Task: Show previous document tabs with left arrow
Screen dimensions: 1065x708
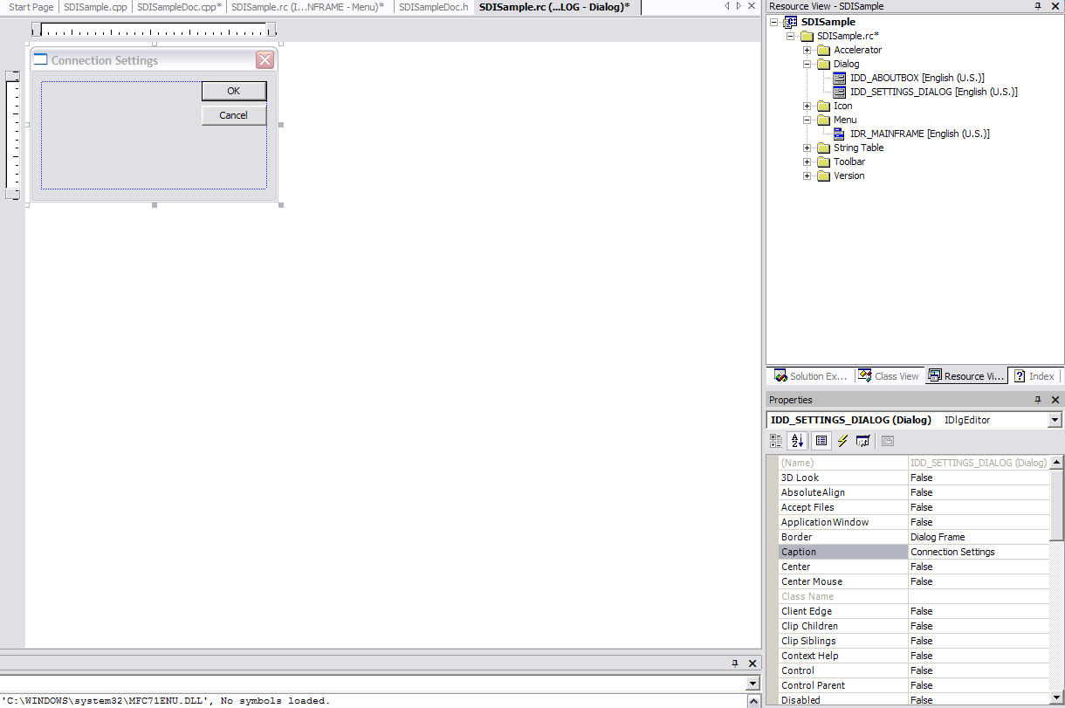Action: click(x=727, y=6)
